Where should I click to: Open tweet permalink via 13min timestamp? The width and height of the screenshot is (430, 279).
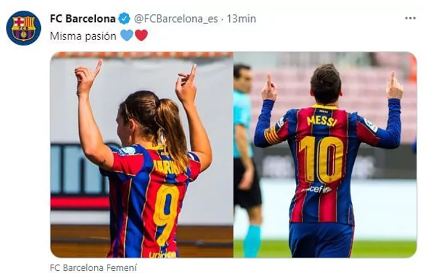(x=242, y=19)
